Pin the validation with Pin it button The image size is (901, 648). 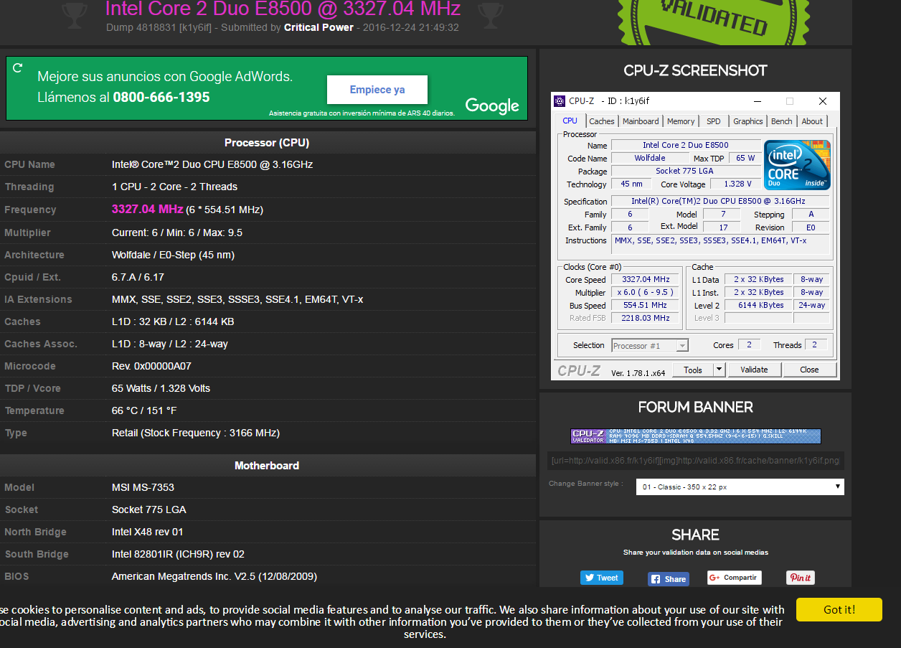[800, 578]
